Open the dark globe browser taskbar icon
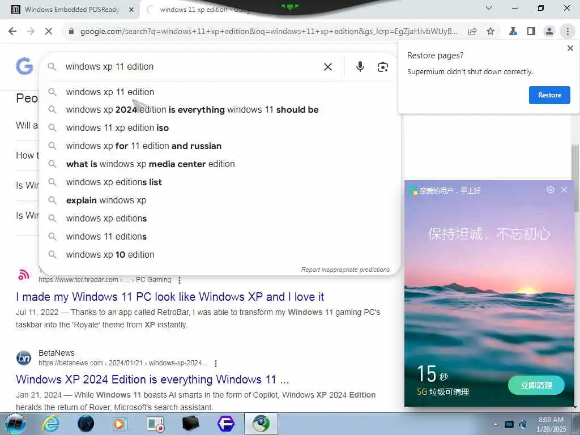 86,424
